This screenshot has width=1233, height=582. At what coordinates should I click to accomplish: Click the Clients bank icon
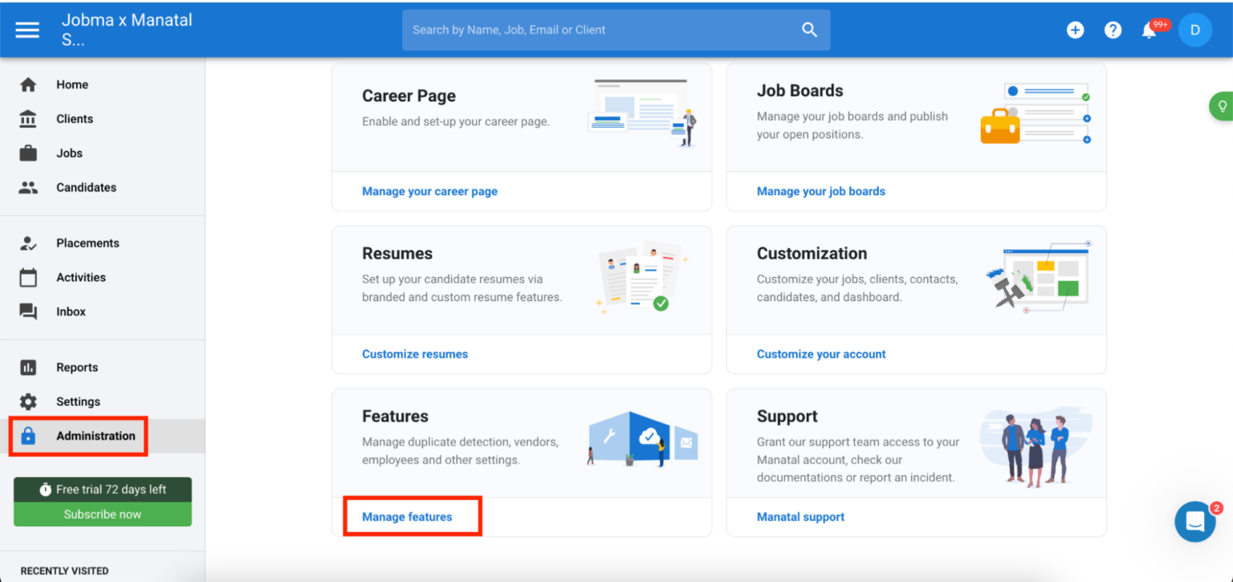click(28, 119)
